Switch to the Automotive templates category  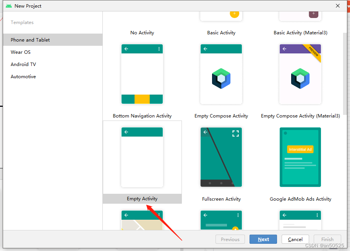(x=53, y=77)
